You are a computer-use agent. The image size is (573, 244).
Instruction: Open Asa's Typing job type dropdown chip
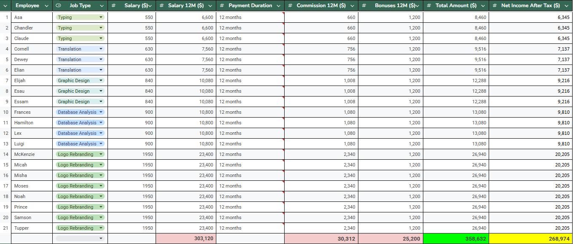pos(80,17)
